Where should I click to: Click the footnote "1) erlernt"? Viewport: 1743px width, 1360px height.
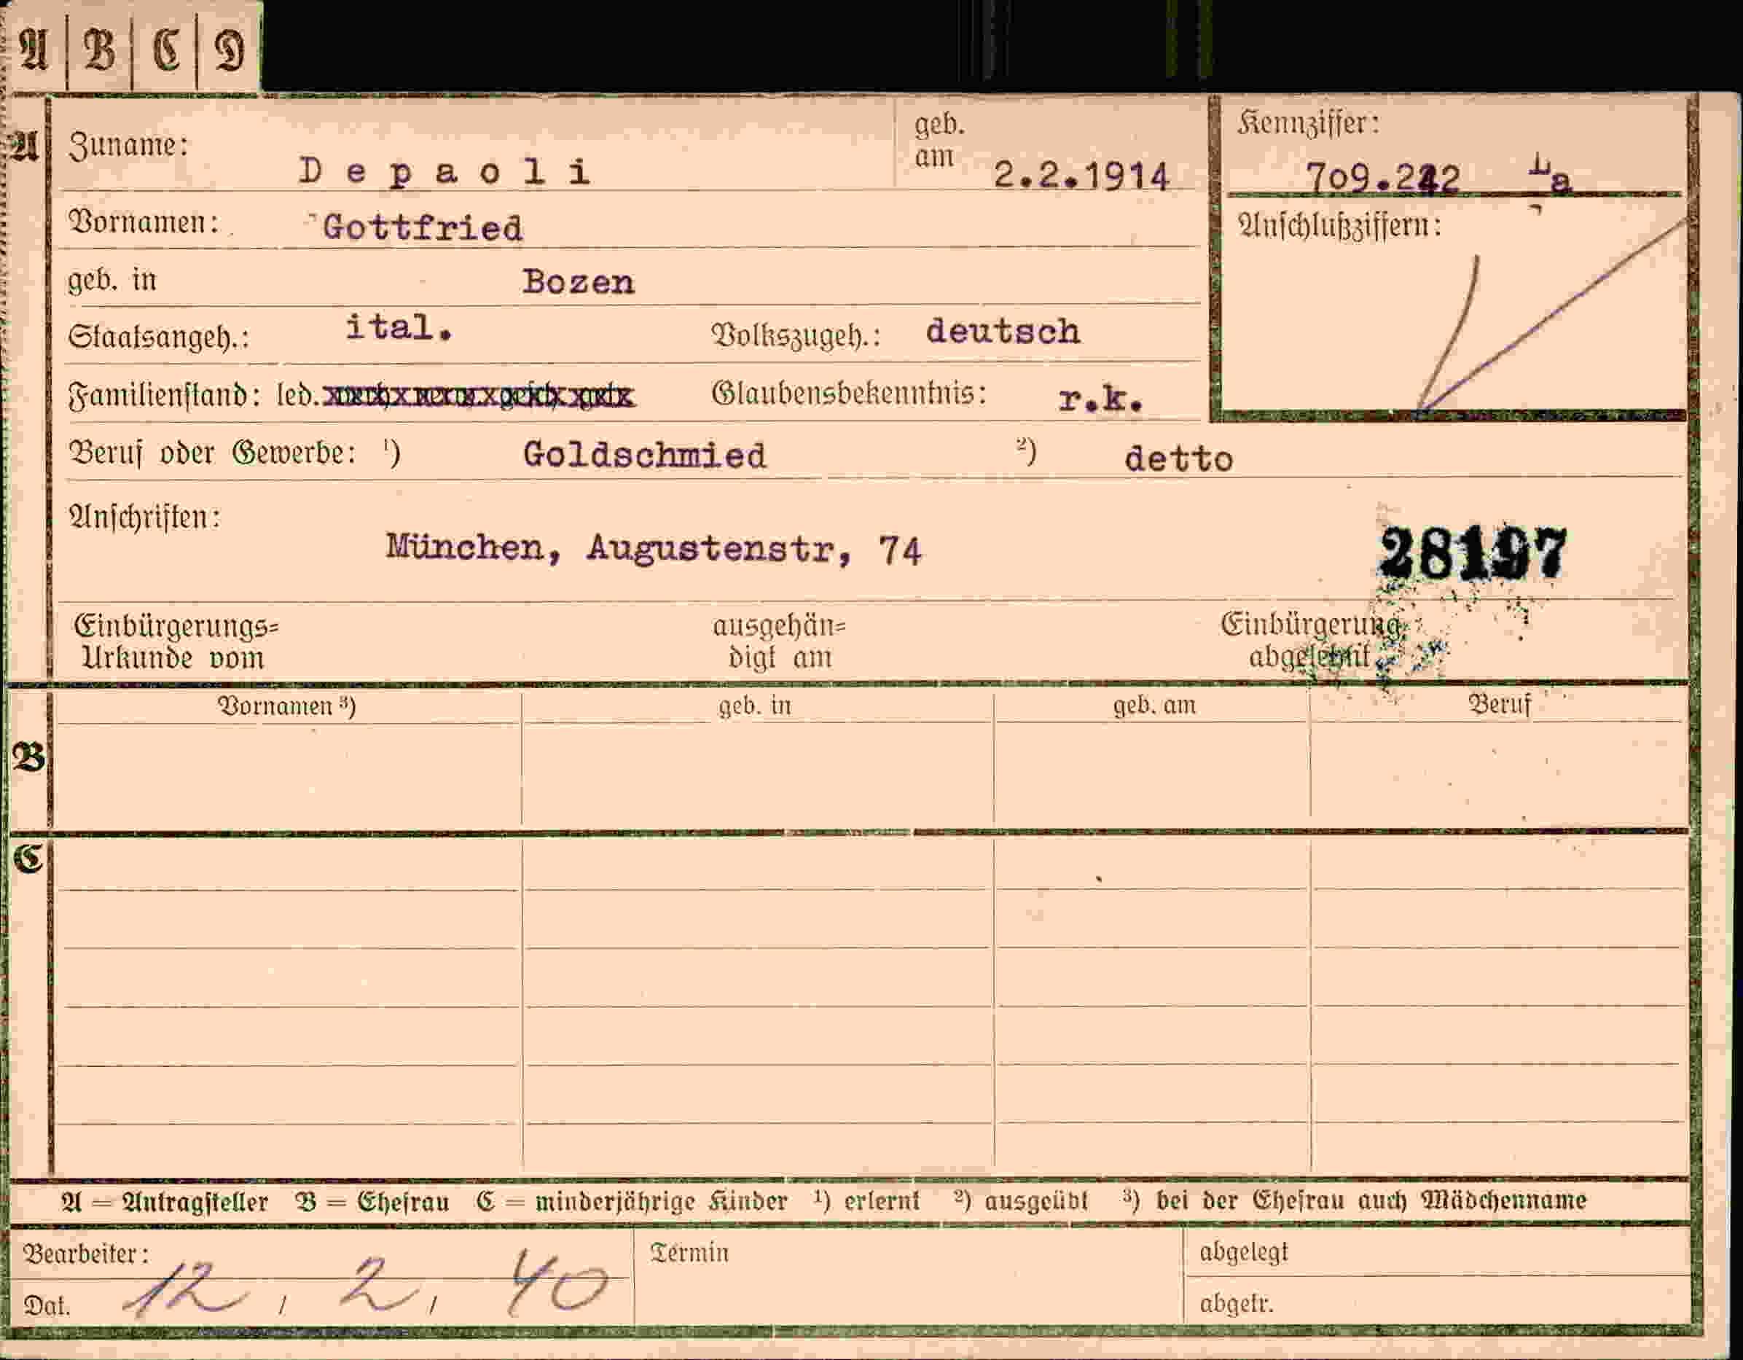866,1200
